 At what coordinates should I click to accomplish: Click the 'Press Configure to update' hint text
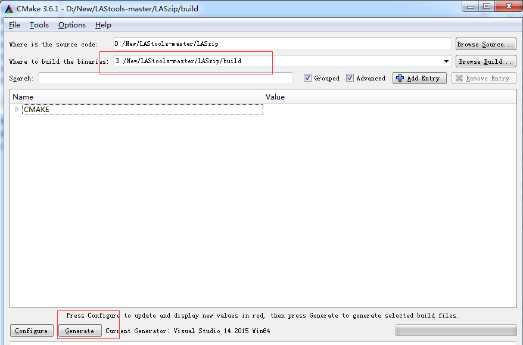click(262, 315)
